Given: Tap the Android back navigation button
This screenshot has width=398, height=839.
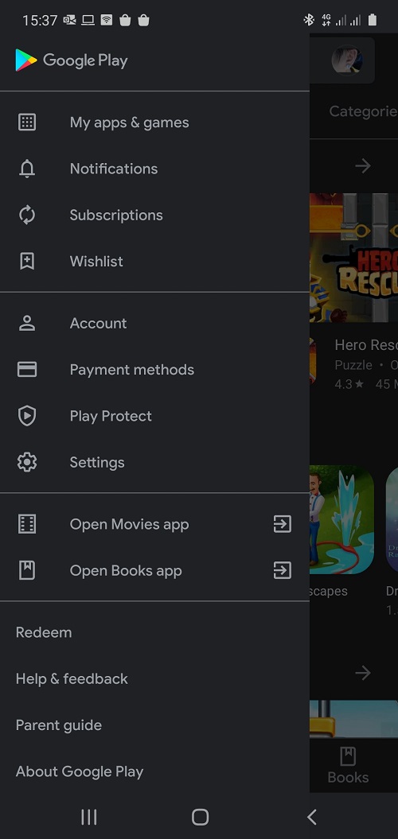Looking at the screenshot, I should tap(312, 817).
